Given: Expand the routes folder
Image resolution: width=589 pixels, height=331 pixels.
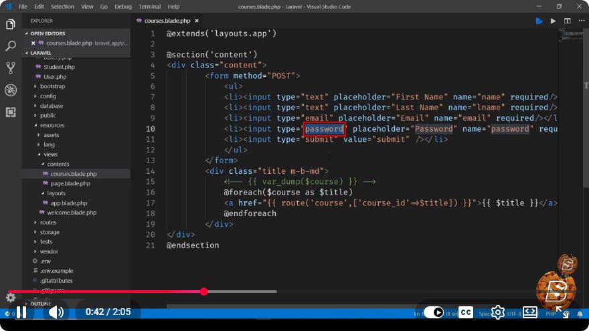Looking at the screenshot, I should pyautogui.click(x=48, y=222).
